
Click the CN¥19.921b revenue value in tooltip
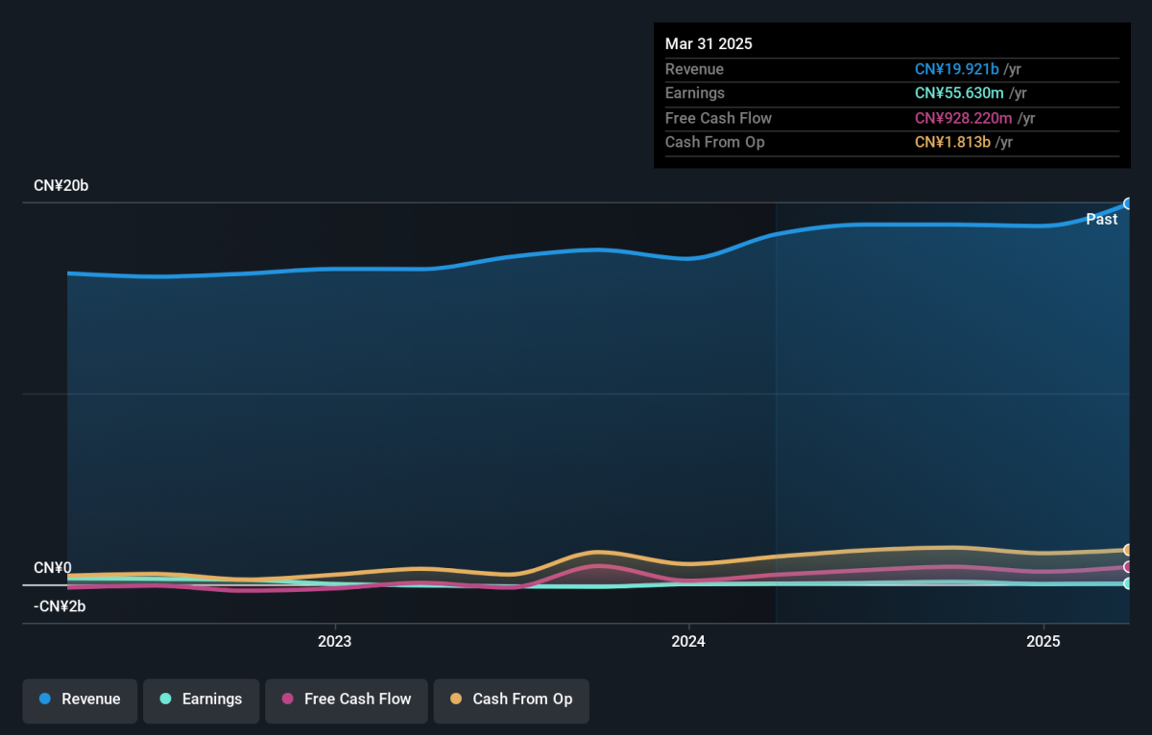pos(957,69)
